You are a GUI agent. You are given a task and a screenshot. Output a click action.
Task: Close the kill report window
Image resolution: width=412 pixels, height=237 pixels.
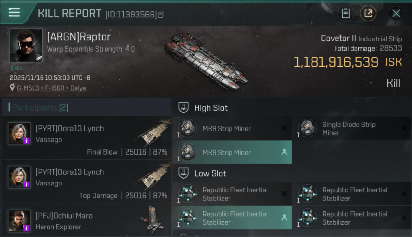point(396,13)
